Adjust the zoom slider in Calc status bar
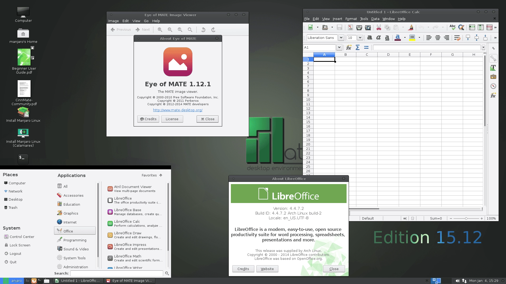 [x=466, y=219]
